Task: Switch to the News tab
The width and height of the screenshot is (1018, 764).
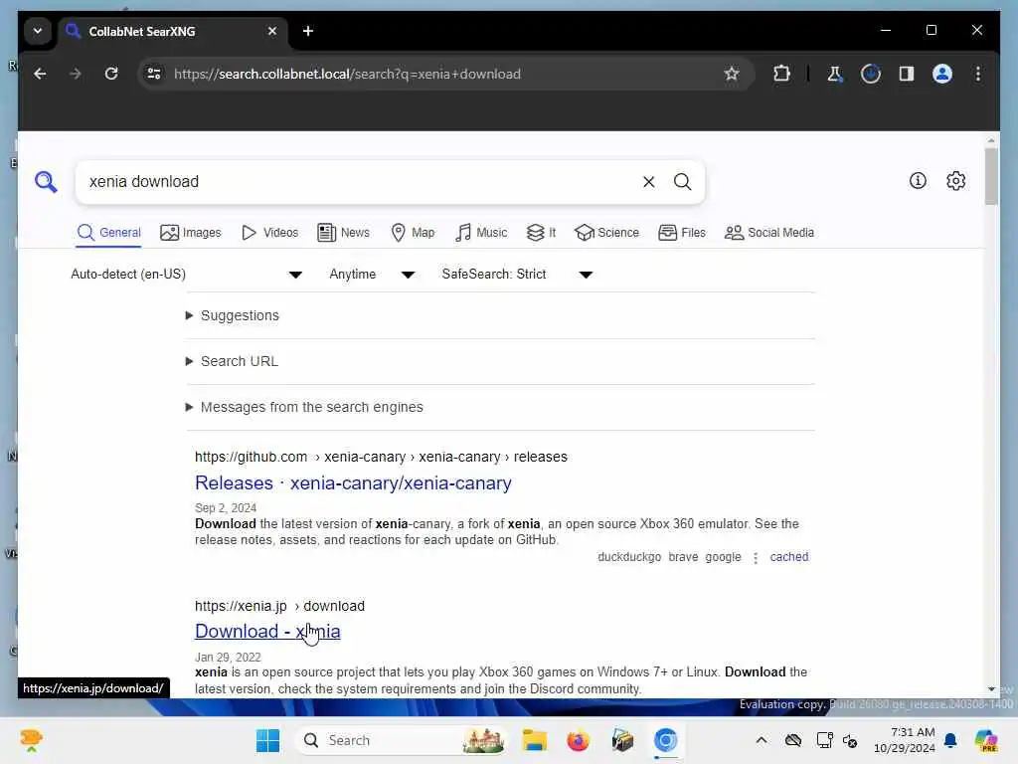Action: click(343, 233)
